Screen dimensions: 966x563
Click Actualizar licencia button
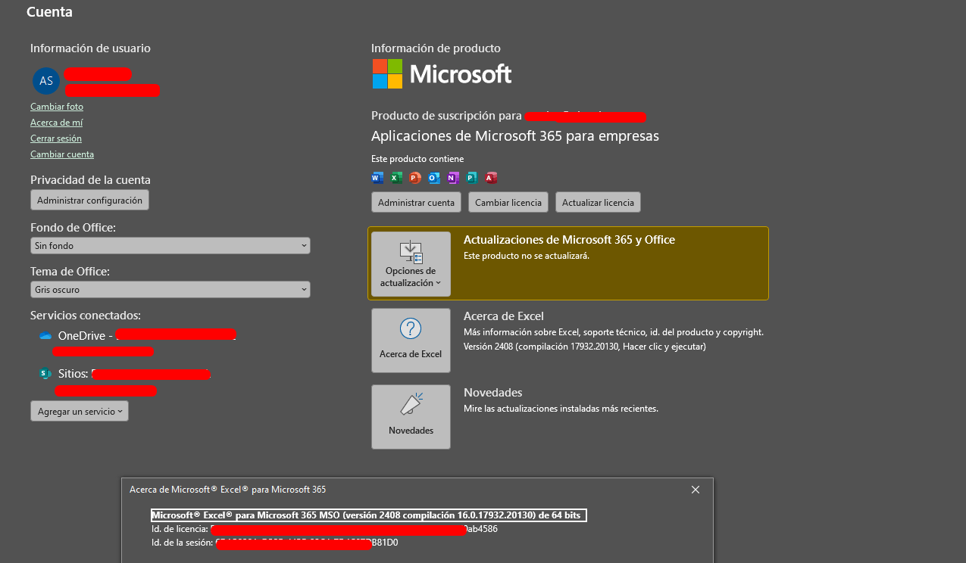(598, 202)
